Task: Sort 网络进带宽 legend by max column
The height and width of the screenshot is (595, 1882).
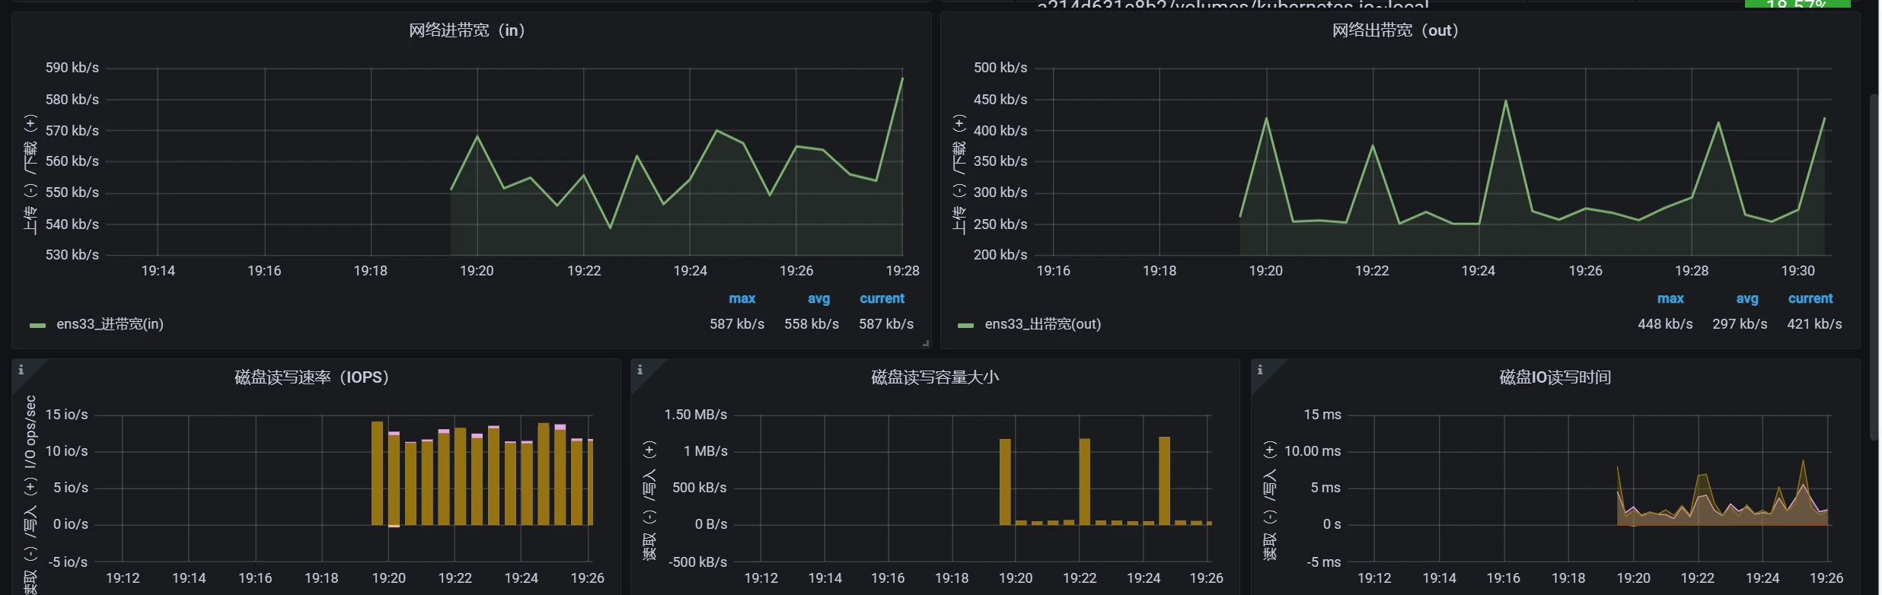Action: point(742,299)
